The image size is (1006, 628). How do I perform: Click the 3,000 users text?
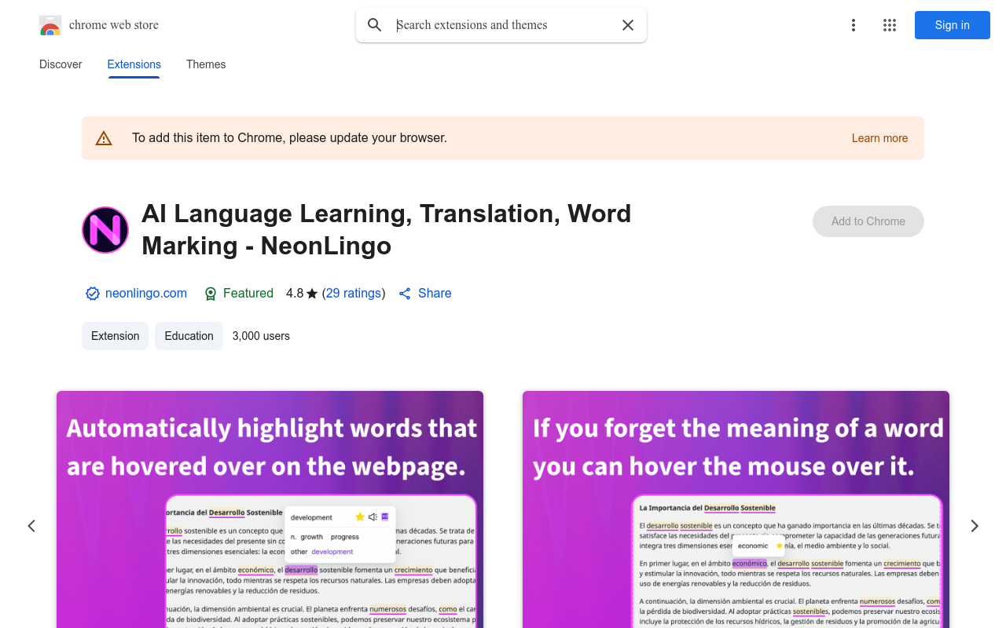tap(261, 336)
